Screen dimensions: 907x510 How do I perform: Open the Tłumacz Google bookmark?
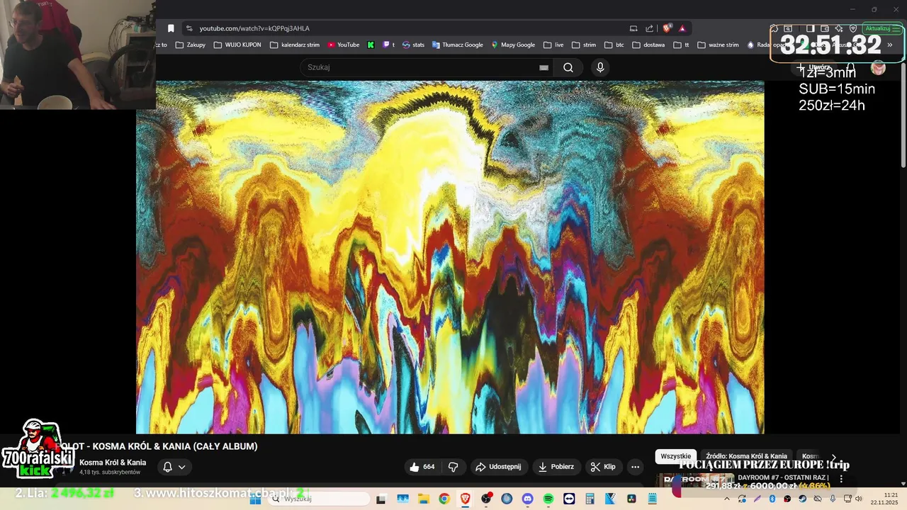pos(458,45)
